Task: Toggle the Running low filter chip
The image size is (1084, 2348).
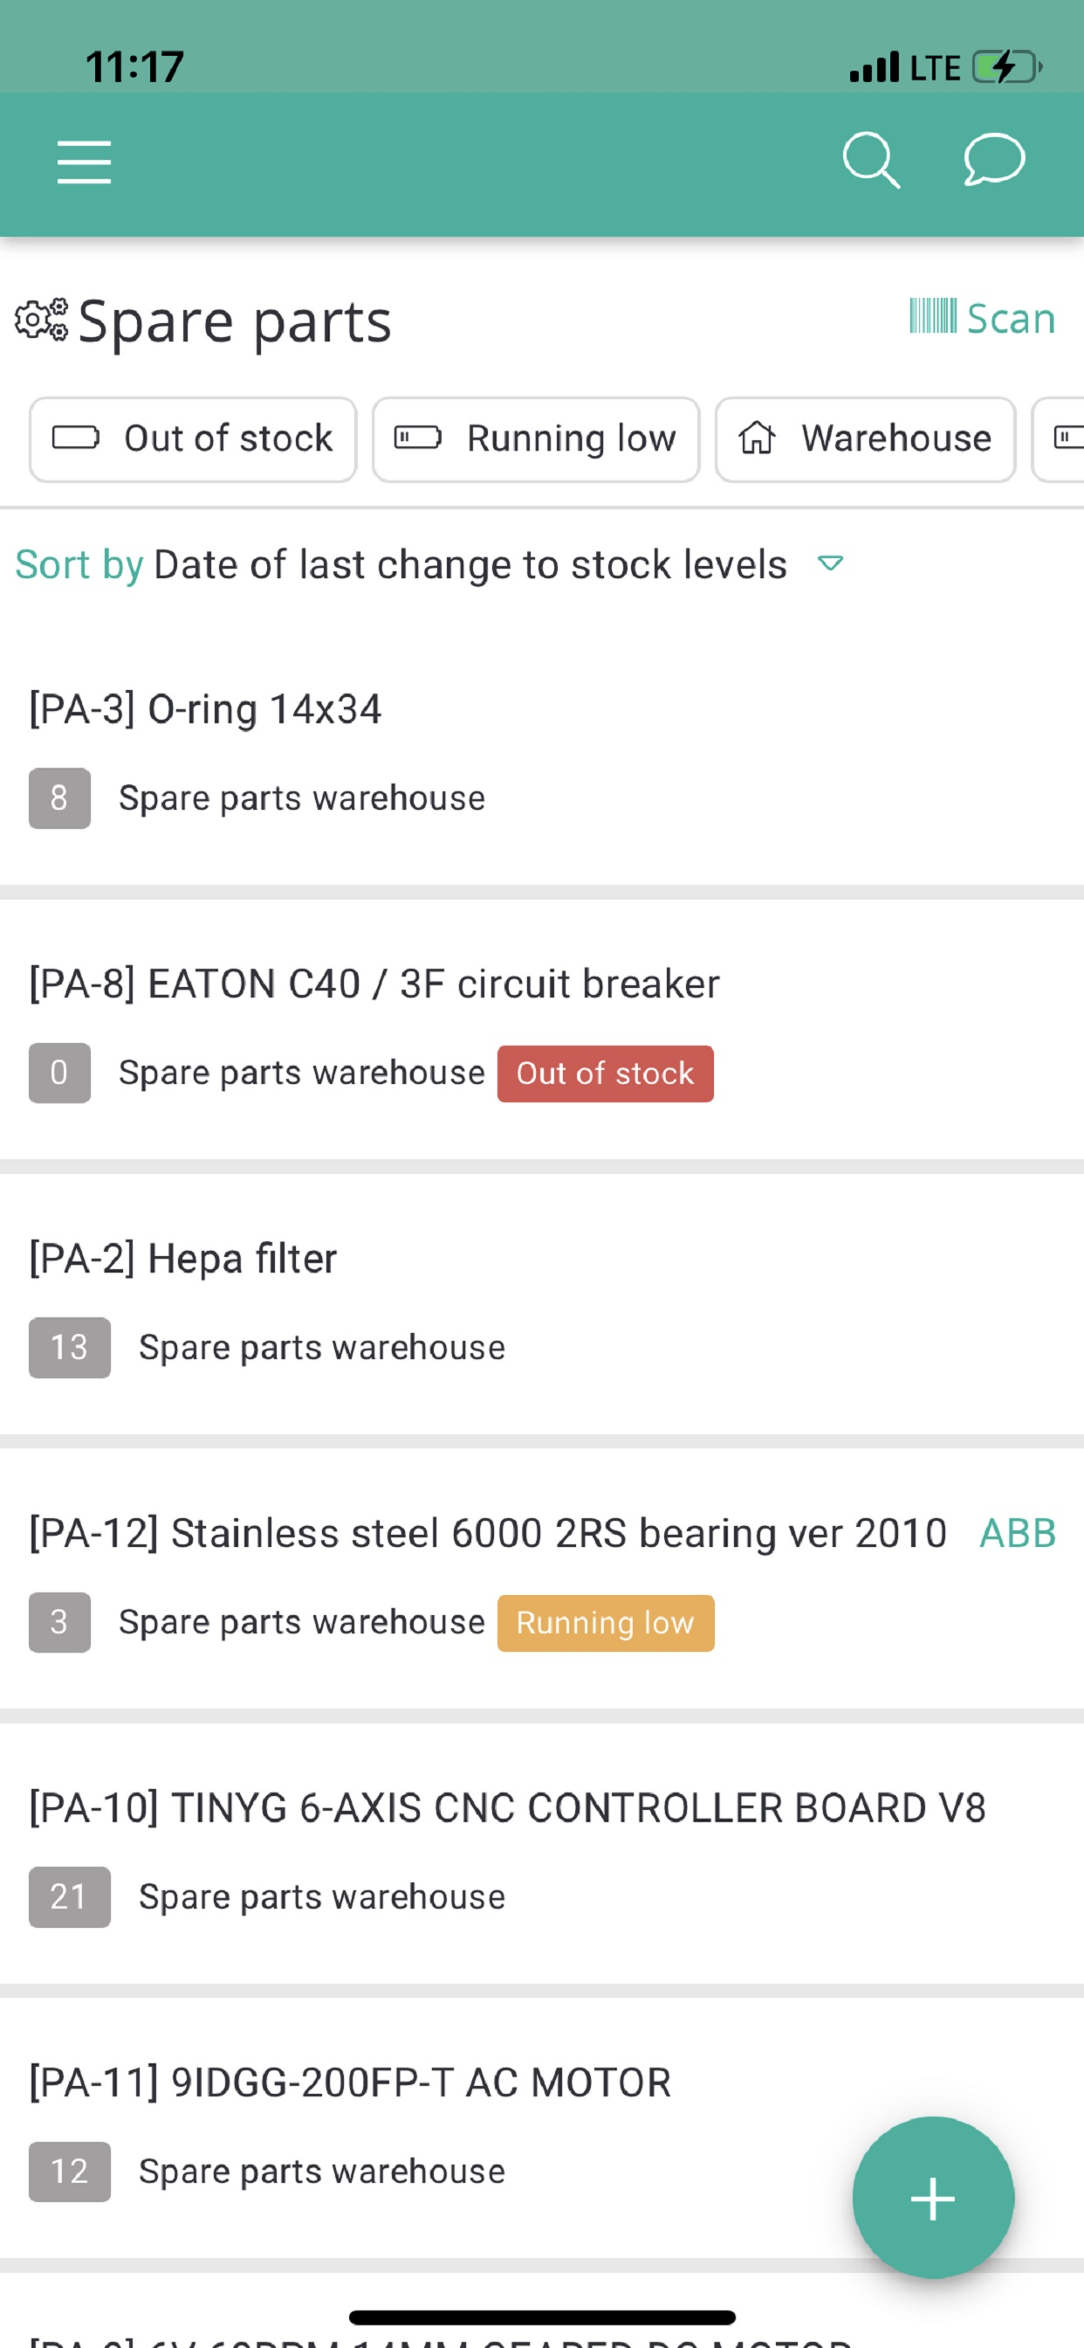Action: click(536, 439)
